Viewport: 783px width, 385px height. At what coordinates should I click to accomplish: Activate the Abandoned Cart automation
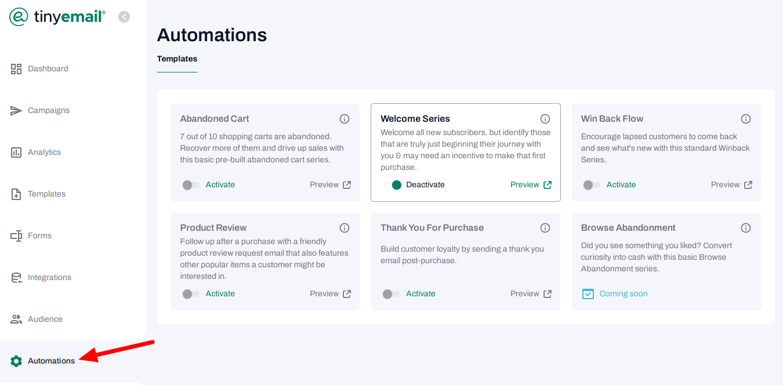(190, 184)
